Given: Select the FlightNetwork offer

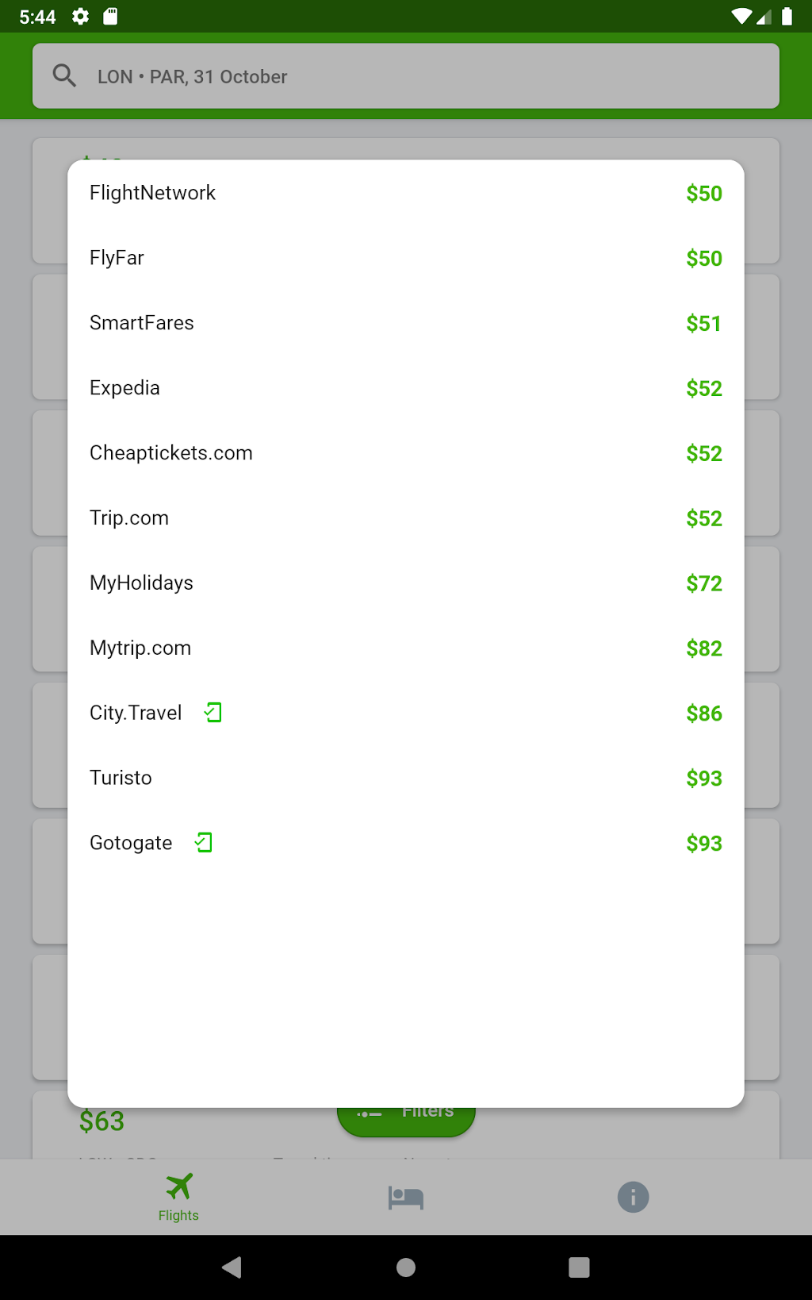Looking at the screenshot, I should (405, 193).
